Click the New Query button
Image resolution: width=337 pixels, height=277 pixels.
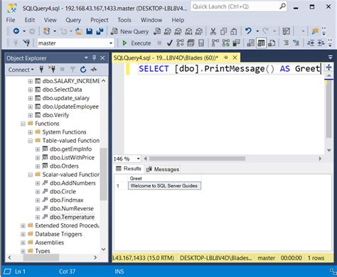(130, 31)
